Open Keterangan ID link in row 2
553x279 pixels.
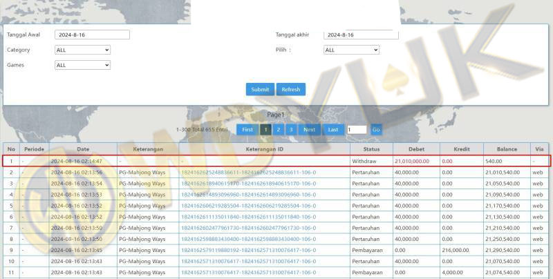click(248, 173)
